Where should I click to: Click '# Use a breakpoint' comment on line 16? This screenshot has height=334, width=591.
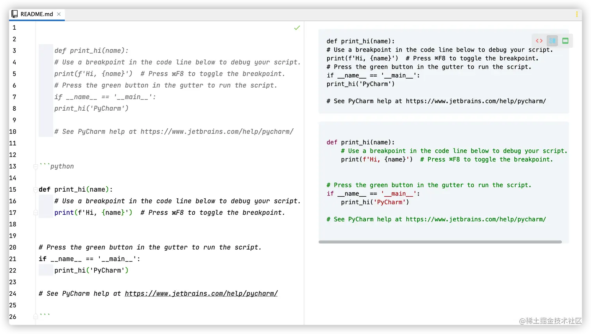(x=177, y=201)
